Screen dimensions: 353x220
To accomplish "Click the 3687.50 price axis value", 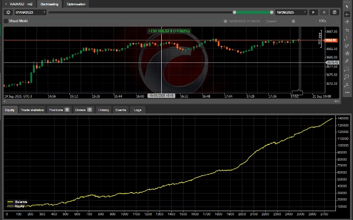I will click(332, 32).
